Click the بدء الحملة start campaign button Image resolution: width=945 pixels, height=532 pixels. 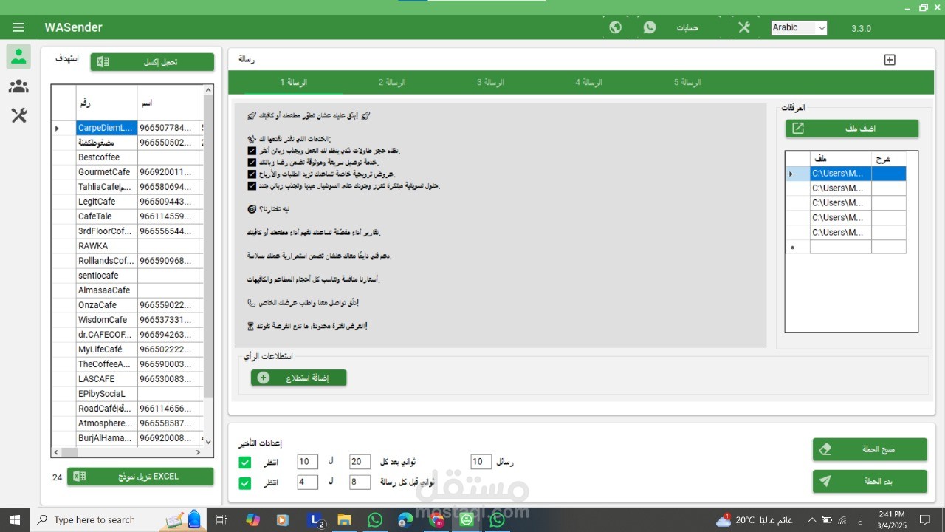tap(870, 481)
